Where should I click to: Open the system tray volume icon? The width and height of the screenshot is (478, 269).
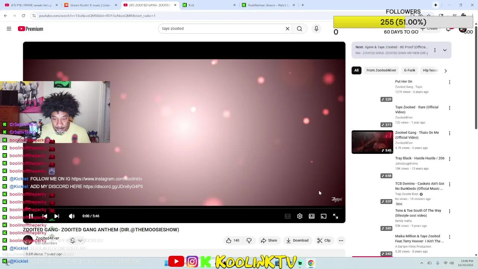coord(452,263)
